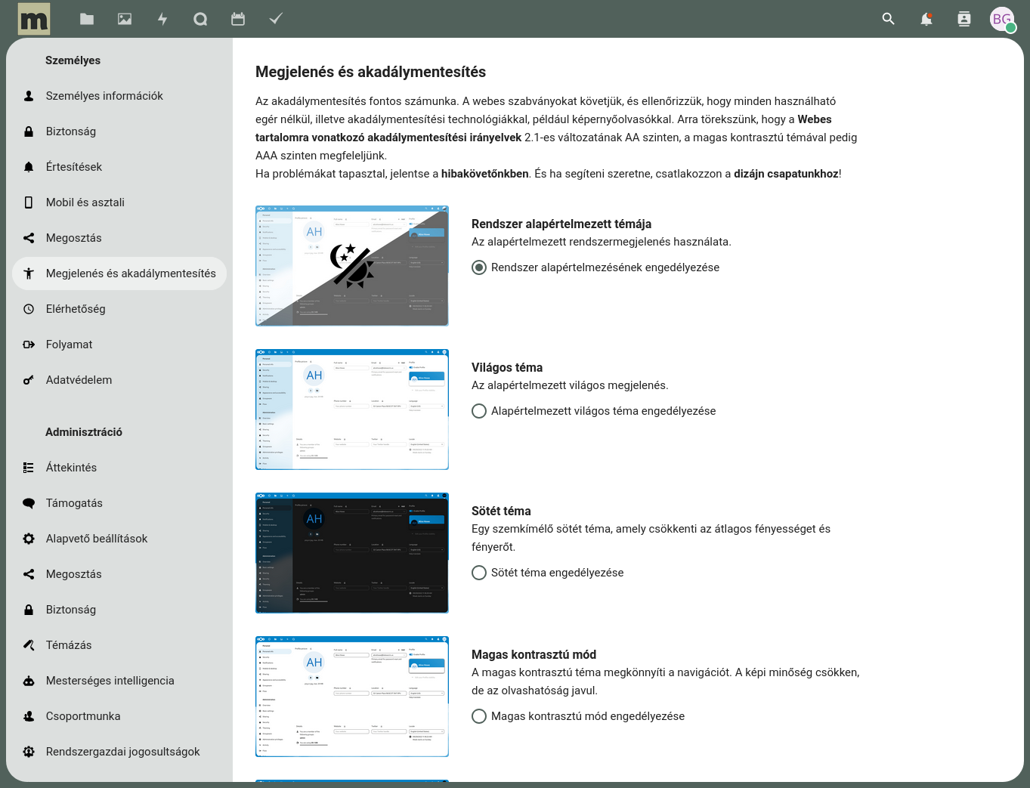Click the Magas kontrasztú mód preview thumbnail

pos(352,697)
